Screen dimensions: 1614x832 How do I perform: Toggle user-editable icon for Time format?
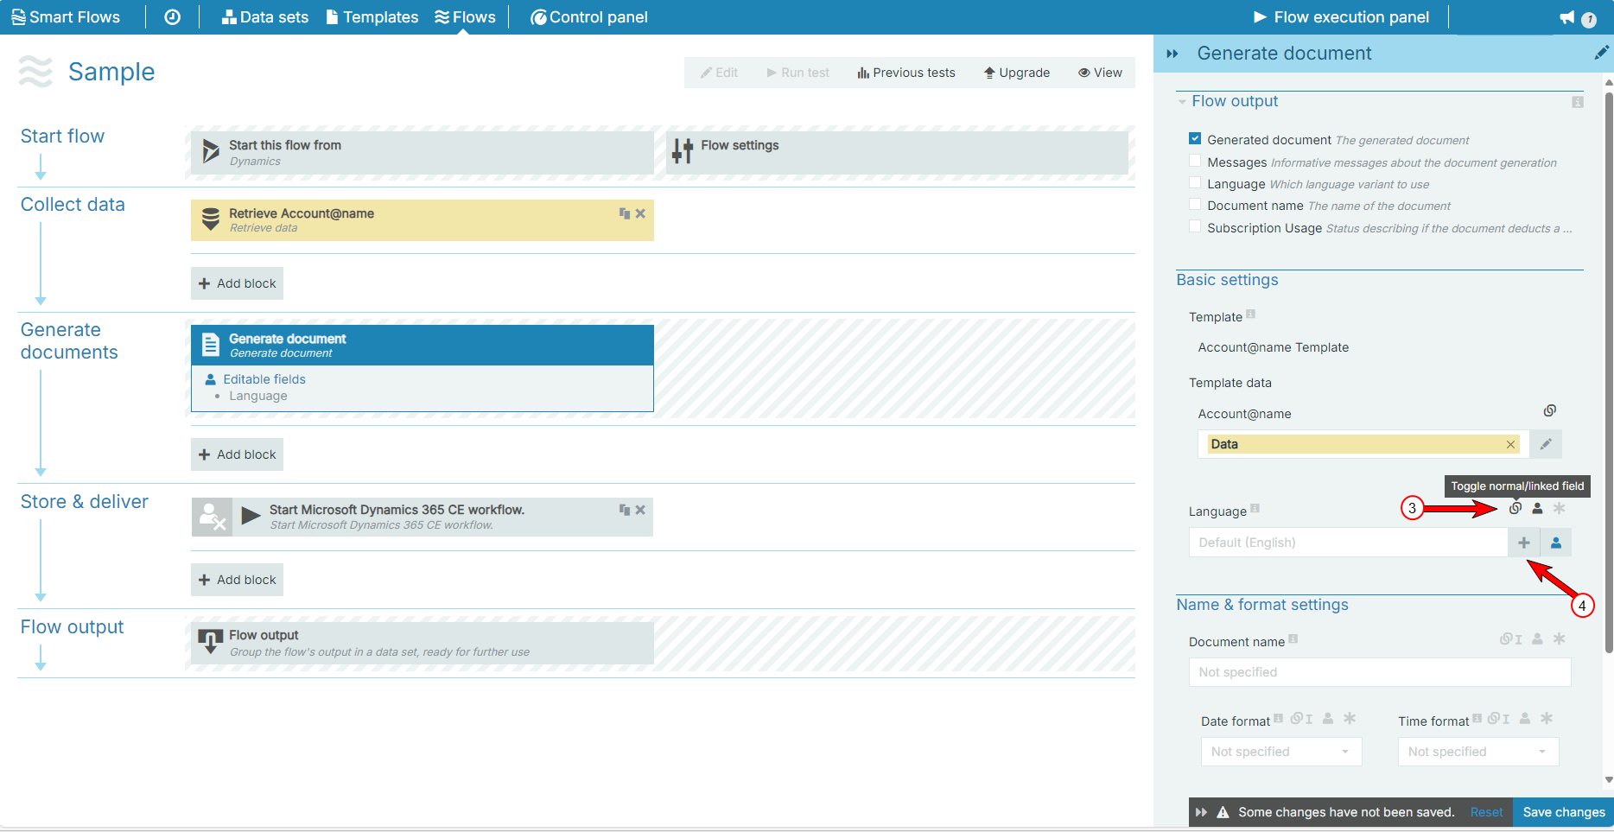1525,719
